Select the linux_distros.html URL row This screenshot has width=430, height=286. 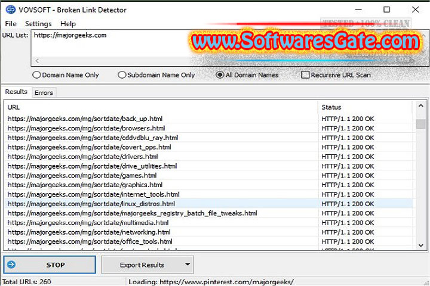tap(208, 204)
